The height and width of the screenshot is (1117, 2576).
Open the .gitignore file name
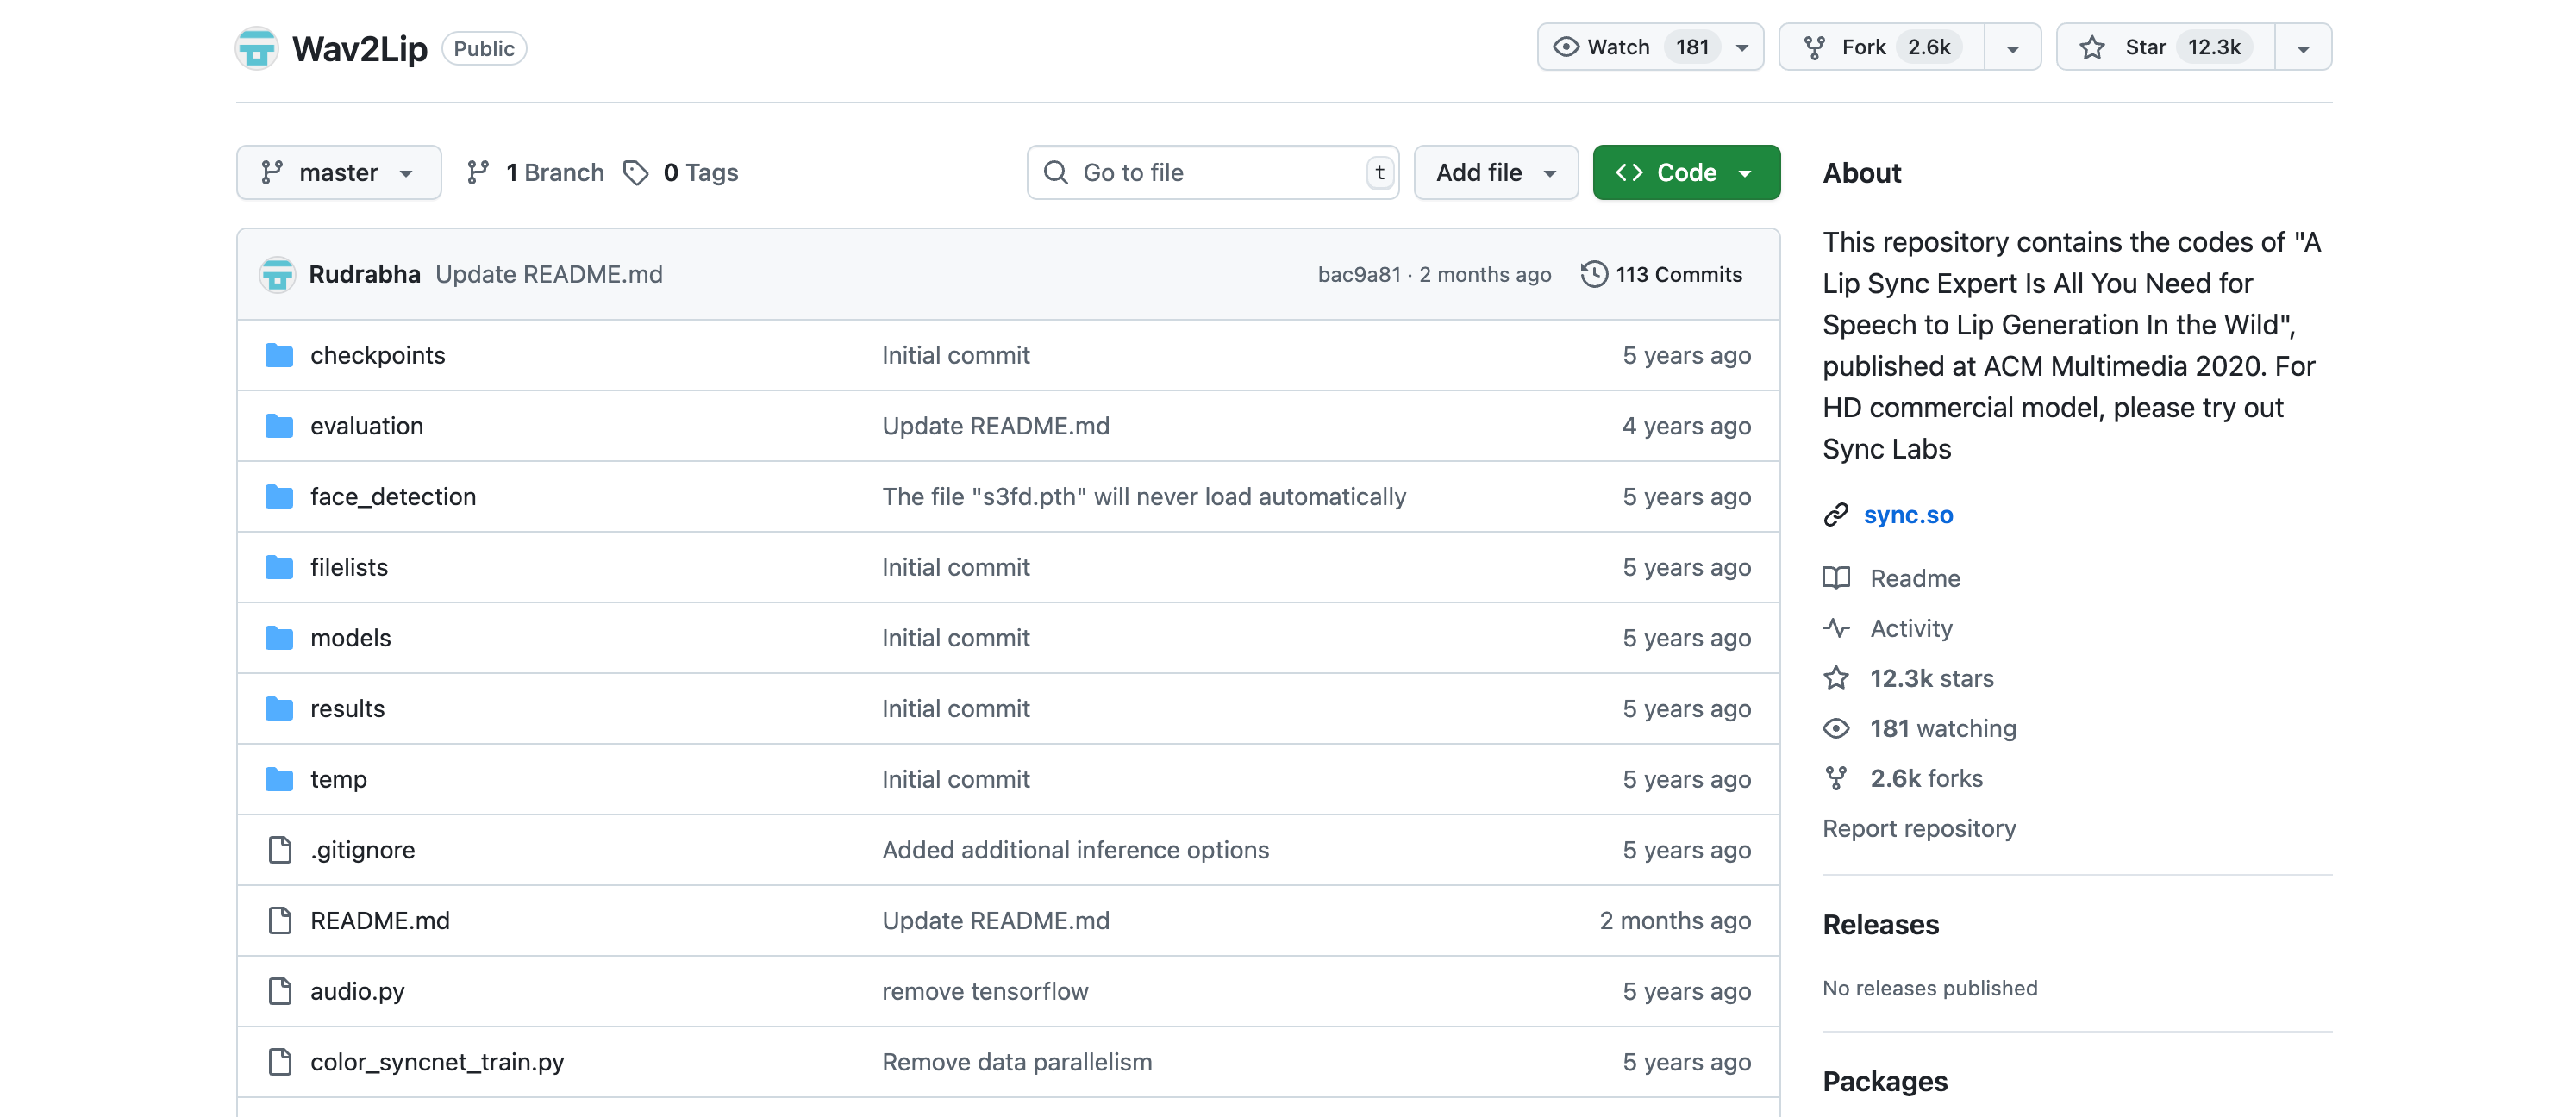pyautogui.click(x=362, y=850)
